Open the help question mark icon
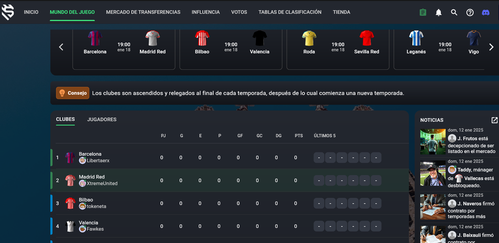 point(470,13)
